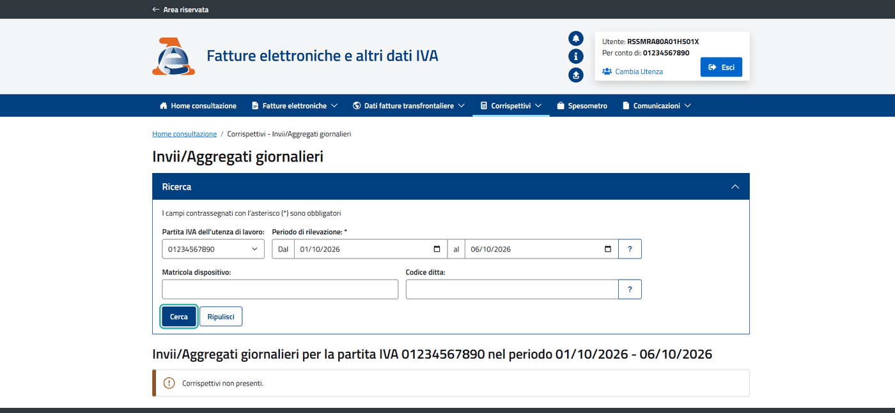Open the Spesometro menu item
The width and height of the screenshot is (895, 413).
point(582,106)
